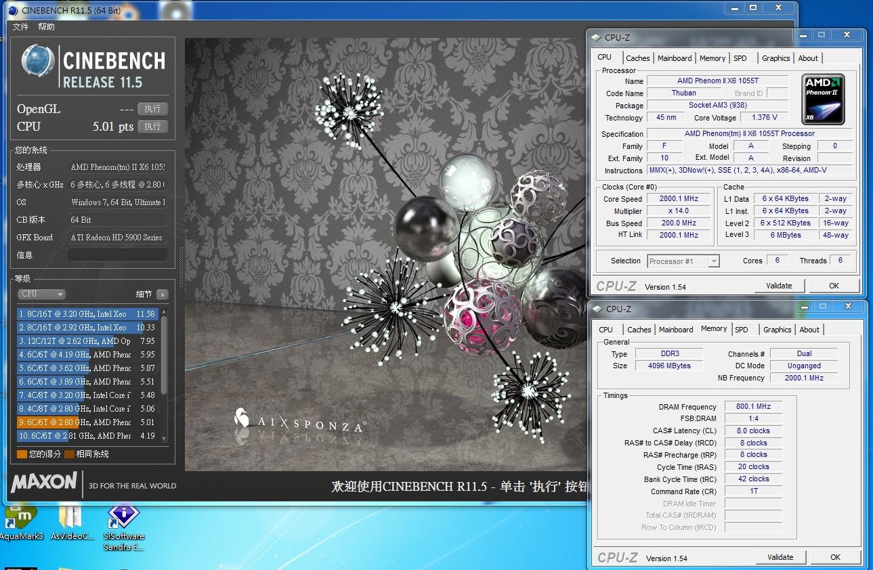
Task: Click the Core Voltage value 1.376 V
Action: (x=765, y=118)
